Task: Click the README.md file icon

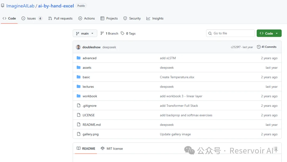Action: (79, 124)
